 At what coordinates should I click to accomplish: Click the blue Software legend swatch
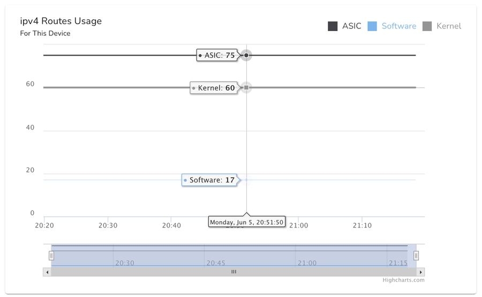pos(372,26)
